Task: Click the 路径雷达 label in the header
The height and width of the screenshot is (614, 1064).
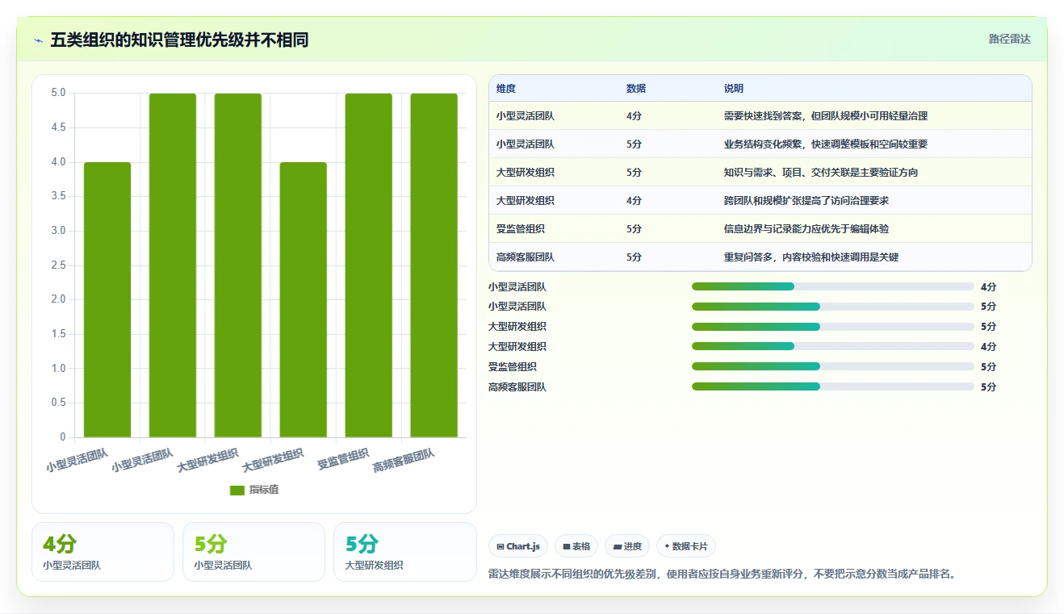Action: [1010, 39]
